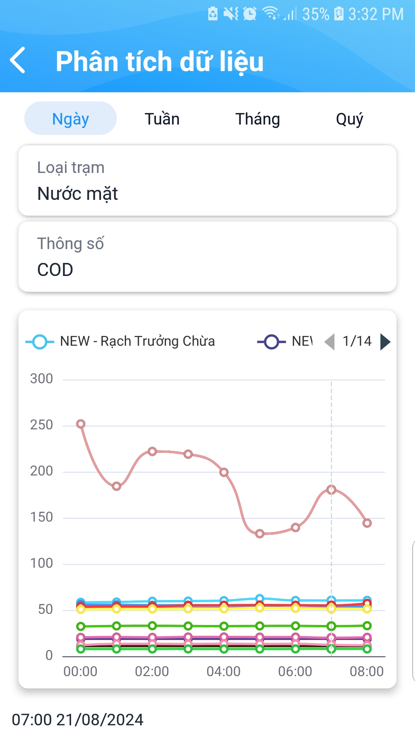Show next legend page arrow
The width and height of the screenshot is (415, 738).
[385, 341]
